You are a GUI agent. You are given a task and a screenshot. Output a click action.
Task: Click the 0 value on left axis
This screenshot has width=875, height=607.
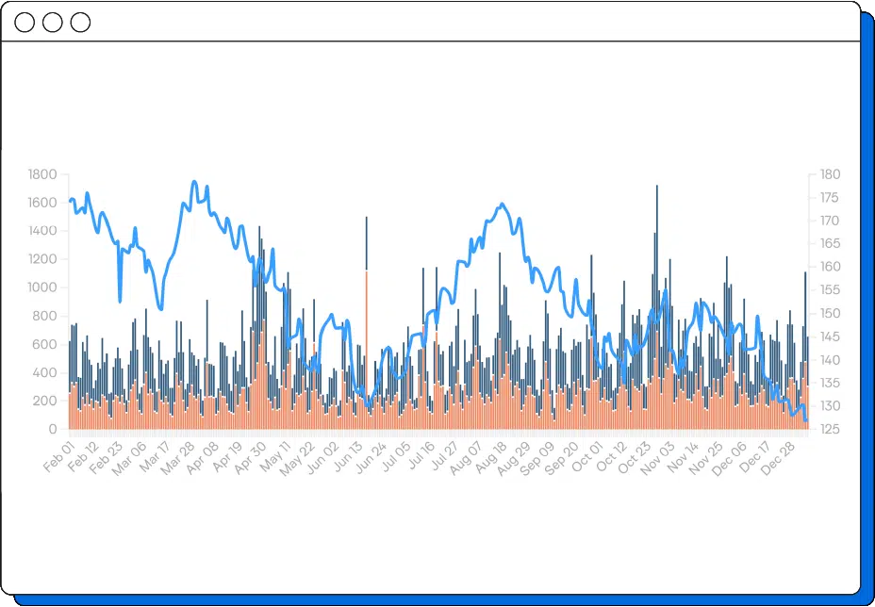53,429
